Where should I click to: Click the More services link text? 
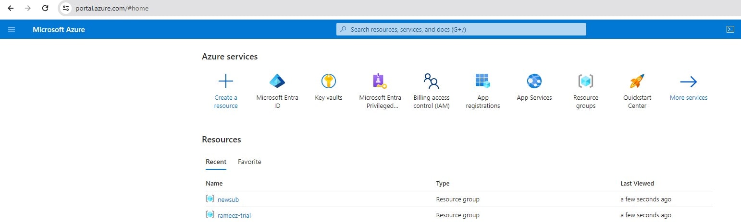[x=689, y=97]
